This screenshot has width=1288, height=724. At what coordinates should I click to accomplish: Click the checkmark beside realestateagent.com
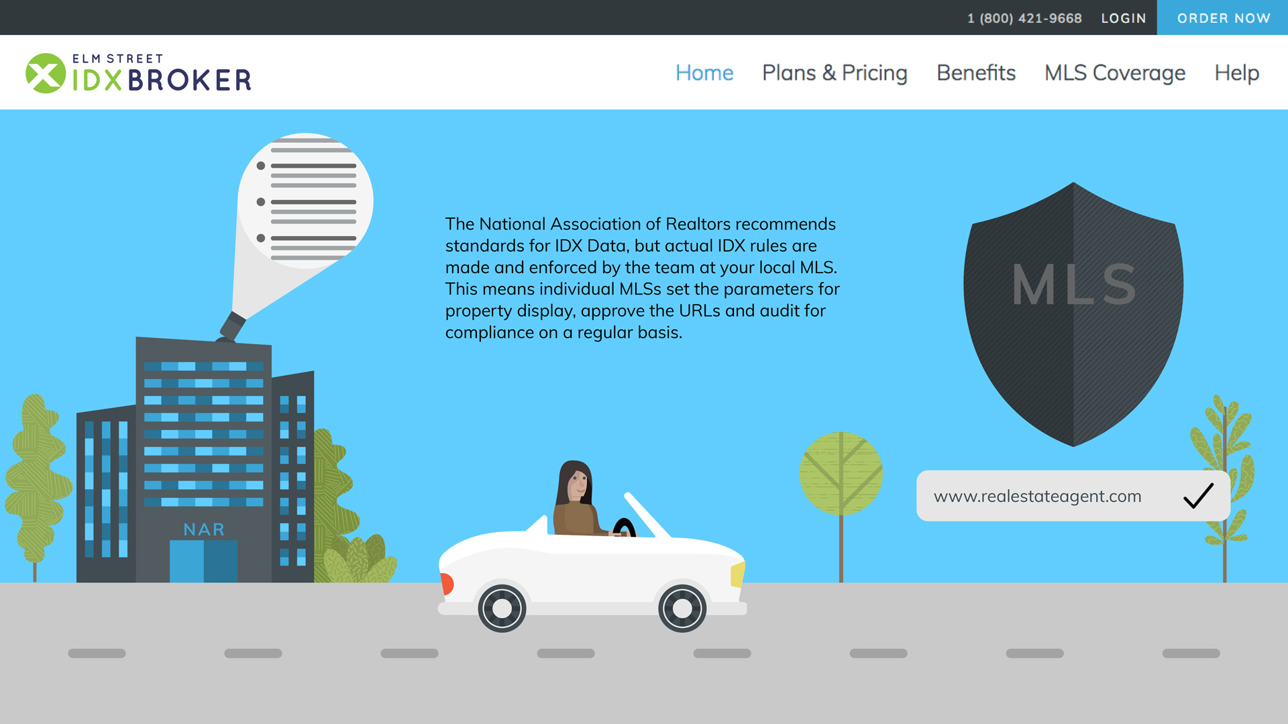(x=1198, y=496)
